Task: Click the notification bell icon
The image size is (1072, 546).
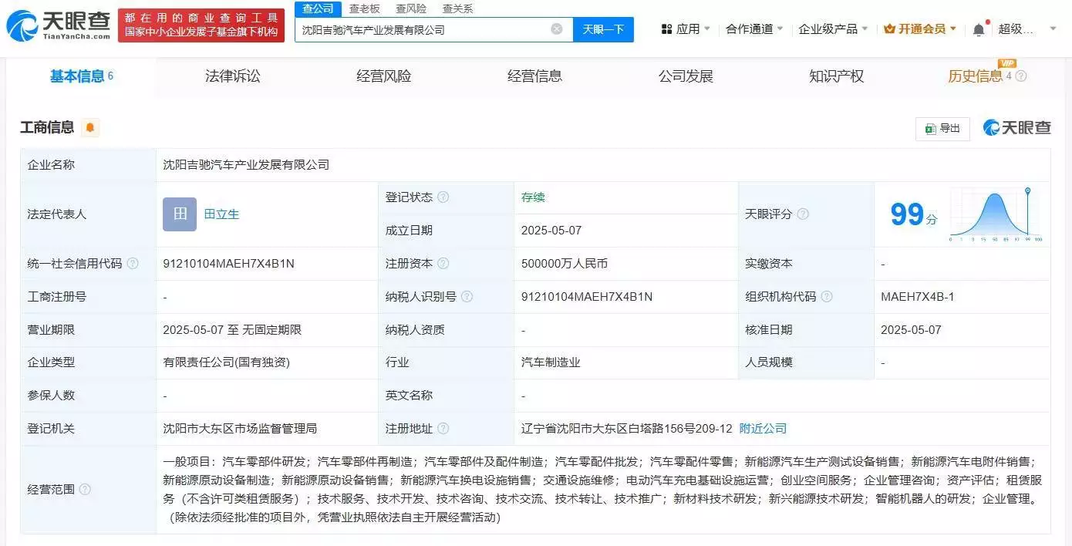Action: 978,29
